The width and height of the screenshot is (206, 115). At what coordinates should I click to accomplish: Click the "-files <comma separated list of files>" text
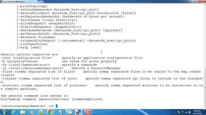tap(38, 72)
